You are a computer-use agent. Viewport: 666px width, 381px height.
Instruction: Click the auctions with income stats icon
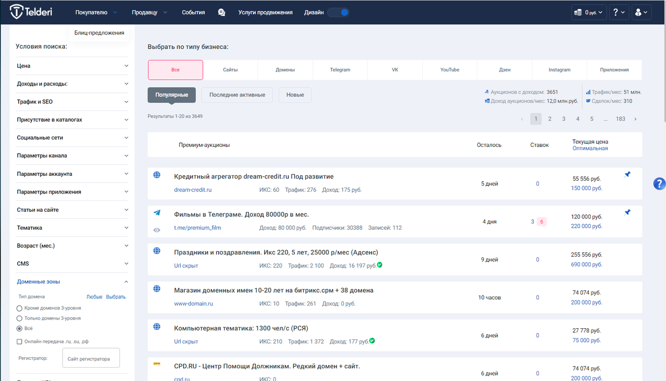tap(487, 92)
